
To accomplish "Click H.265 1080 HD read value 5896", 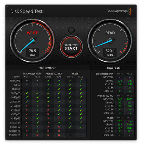I will [x=130, y=125].
